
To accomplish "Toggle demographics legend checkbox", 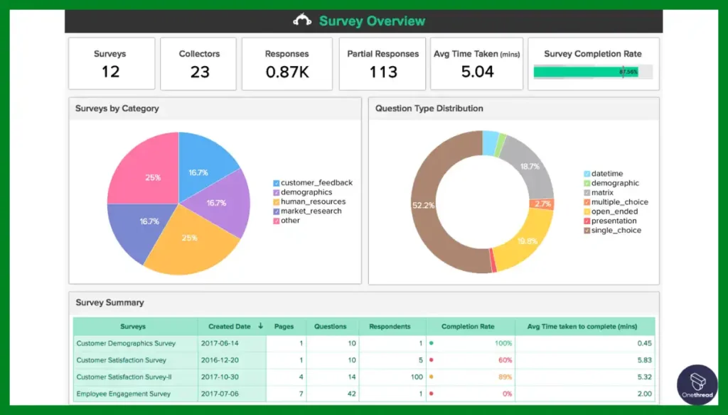I will pyautogui.click(x=277, y=192).
